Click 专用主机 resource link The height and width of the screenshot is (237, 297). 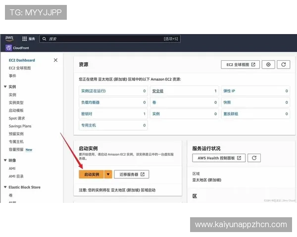89,125
